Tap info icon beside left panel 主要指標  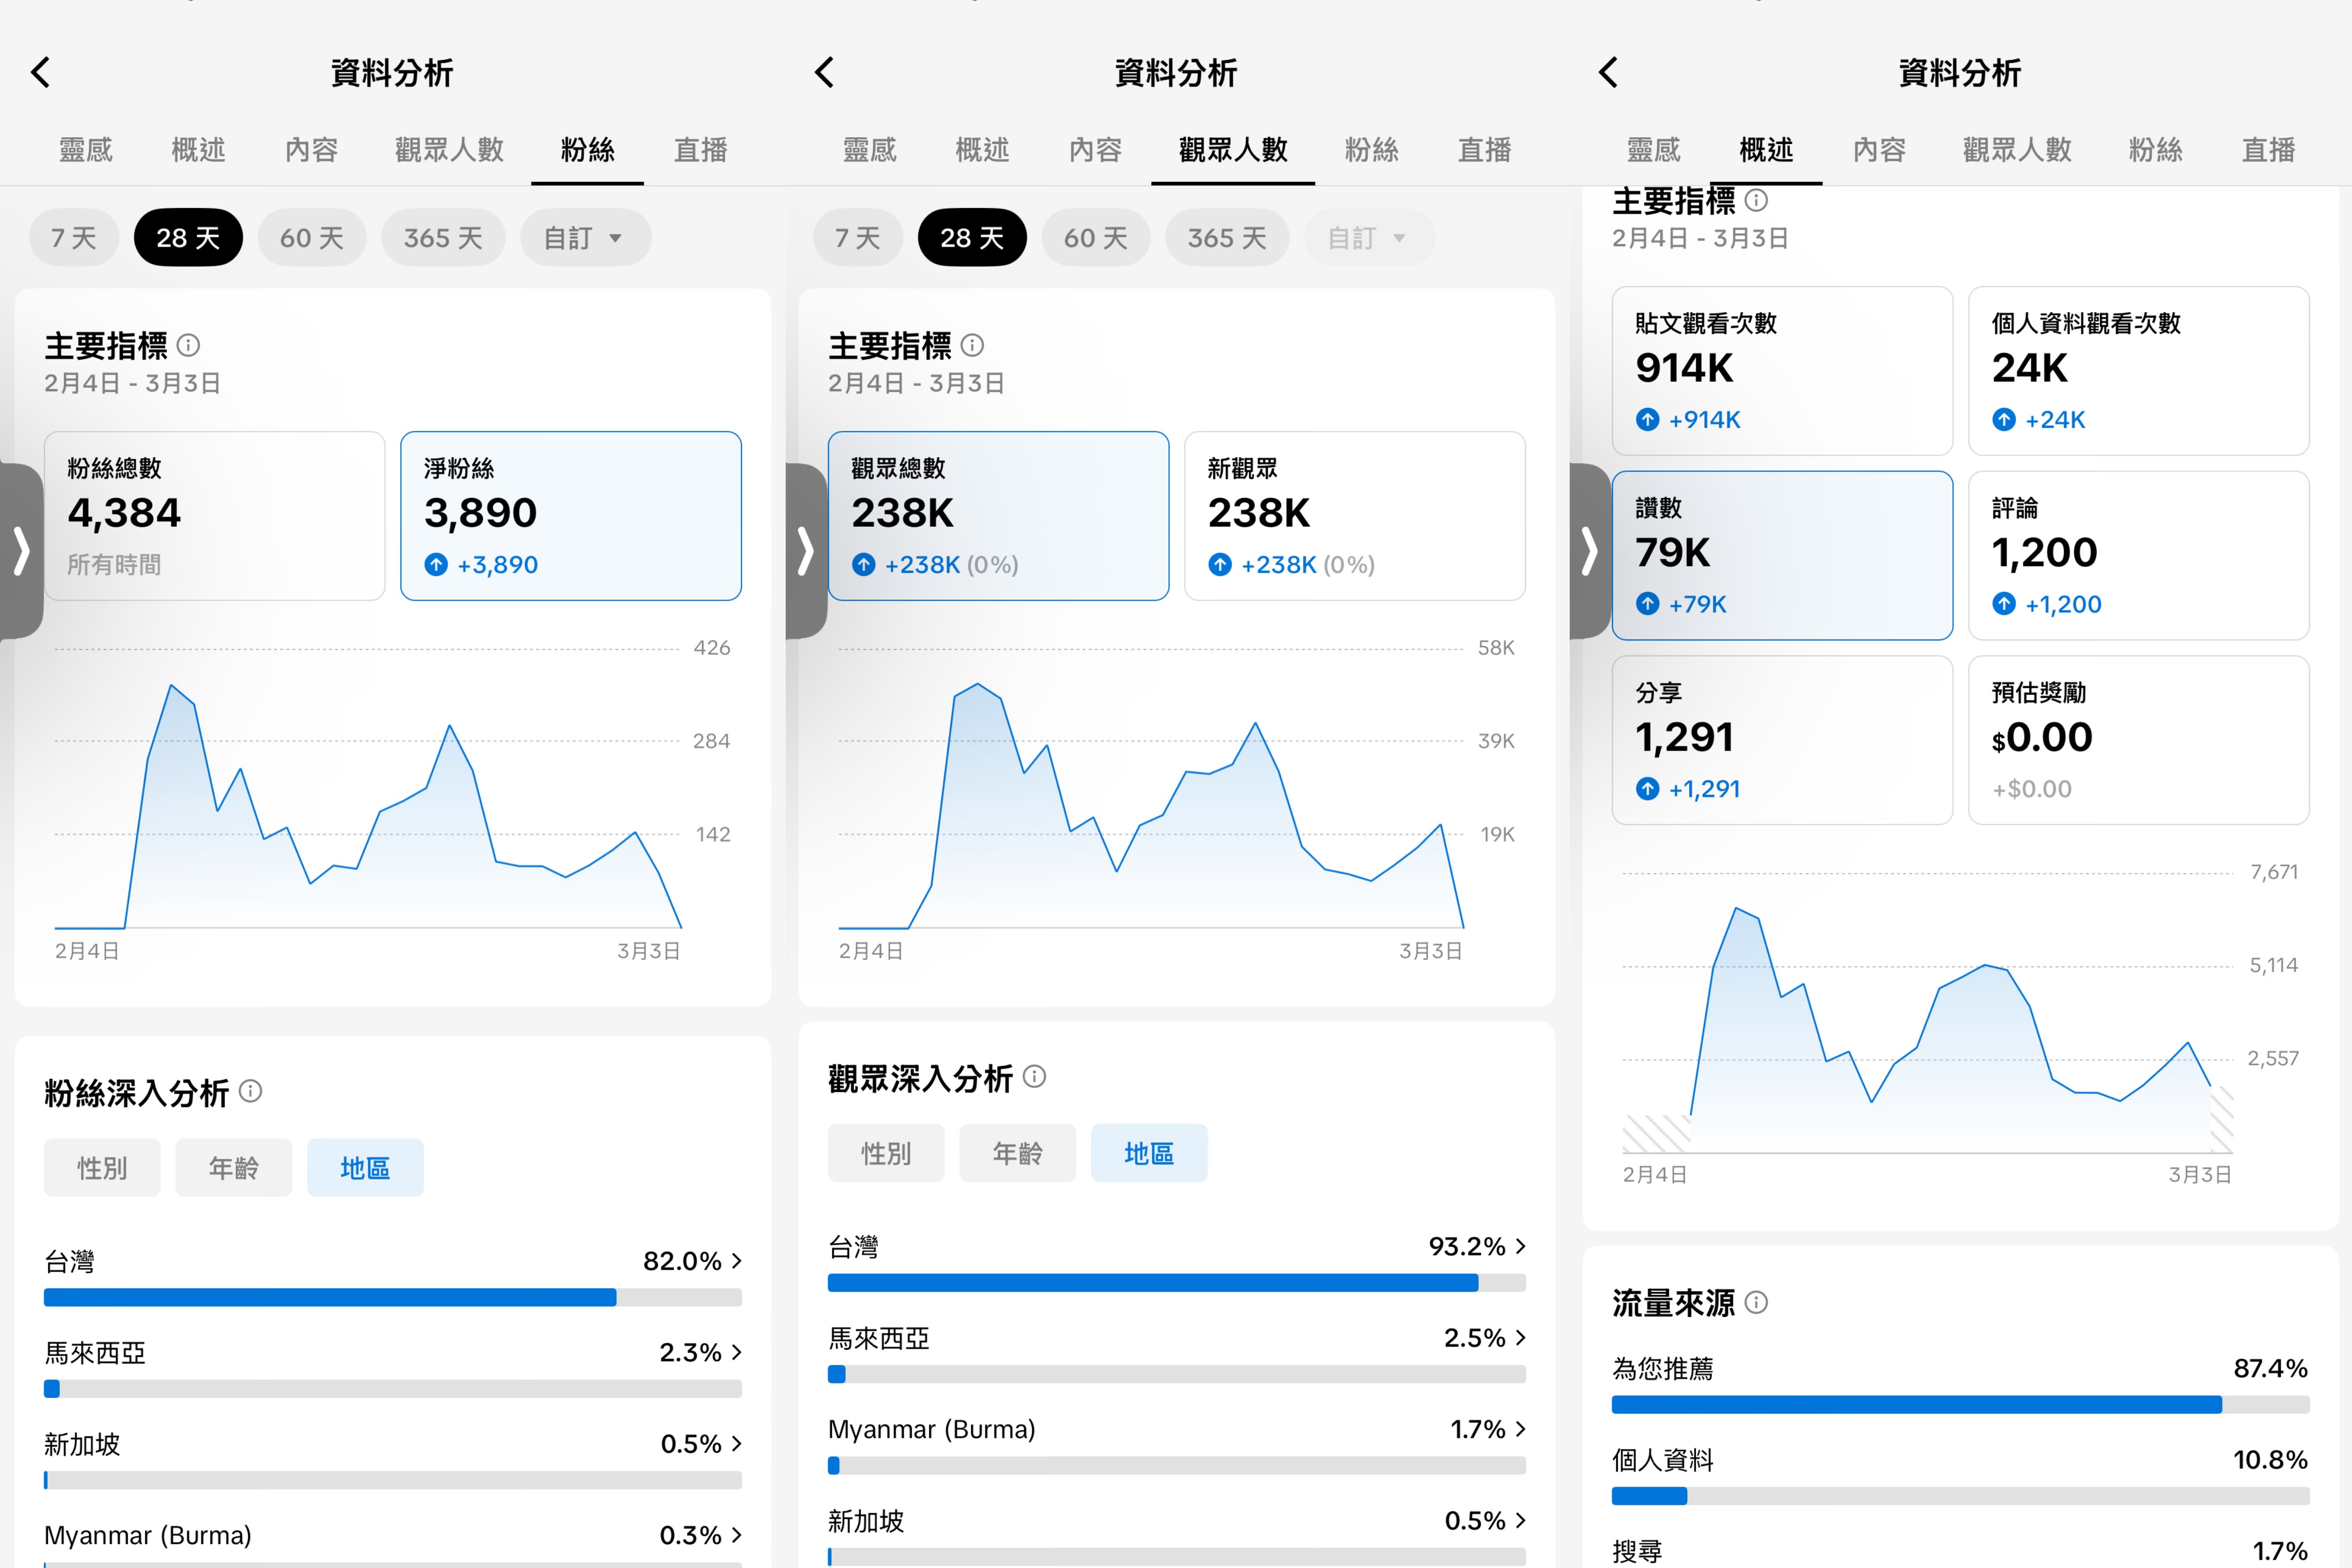tap(188, 345)
